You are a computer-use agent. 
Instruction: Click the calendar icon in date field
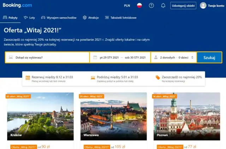(x=95, y=57)
